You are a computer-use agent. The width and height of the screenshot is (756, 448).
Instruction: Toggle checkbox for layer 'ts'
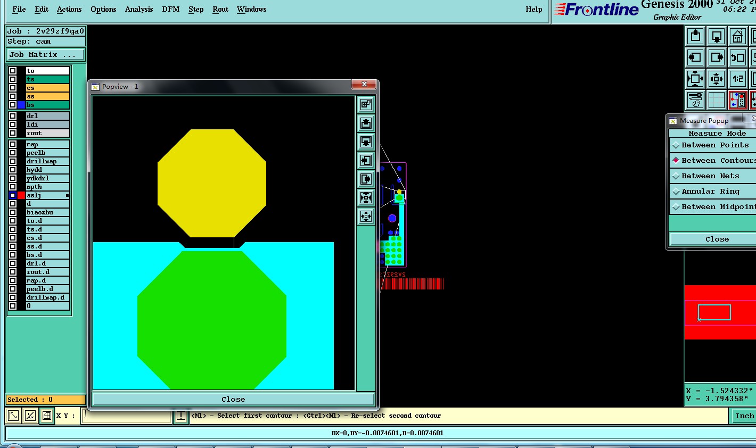click(13, 79)
